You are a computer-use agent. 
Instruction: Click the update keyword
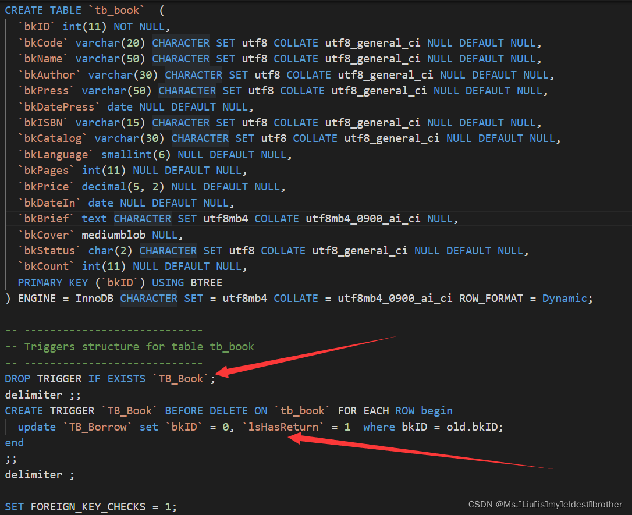tap(37, 427)
